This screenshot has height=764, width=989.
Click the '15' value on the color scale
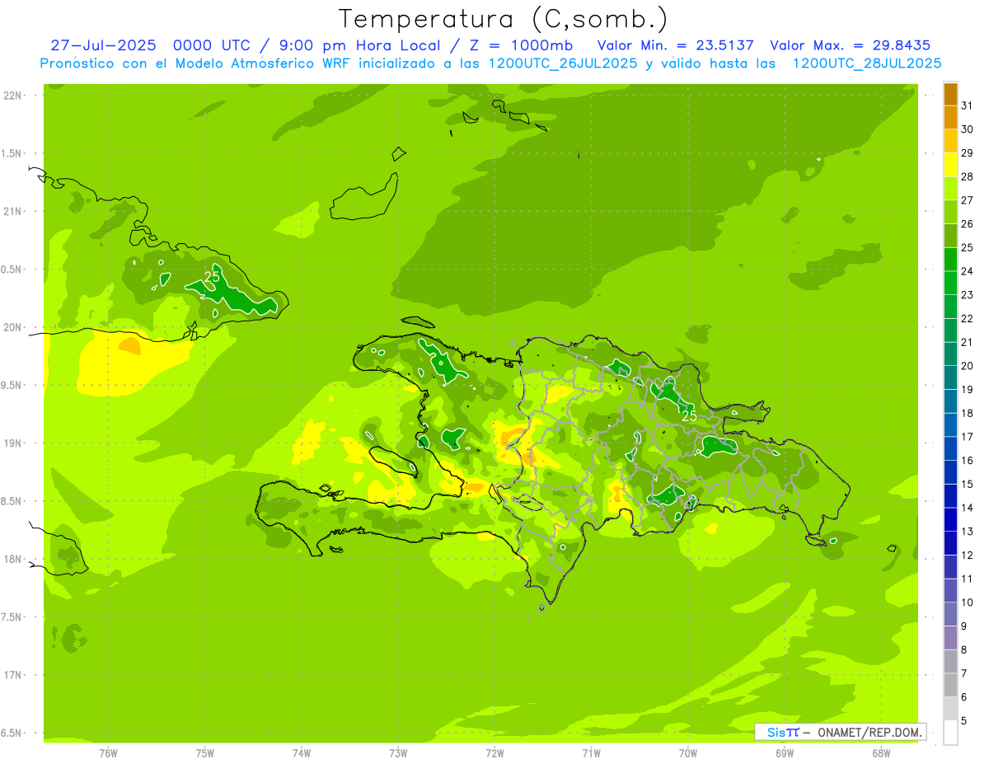pos(968,485)
